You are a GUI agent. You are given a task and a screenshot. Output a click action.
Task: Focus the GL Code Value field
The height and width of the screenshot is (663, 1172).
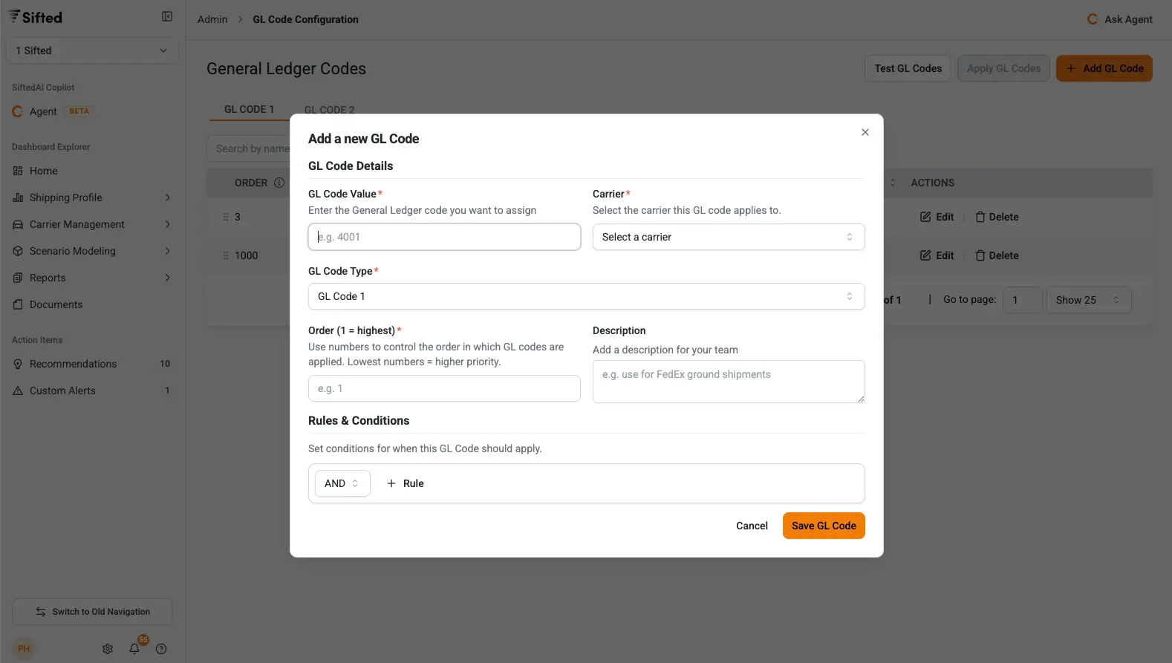tap(444, 237)
